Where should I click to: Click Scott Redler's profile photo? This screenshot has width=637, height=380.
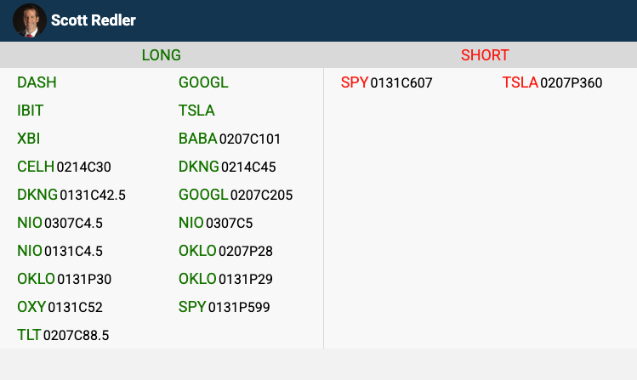(x=29, y=20)
